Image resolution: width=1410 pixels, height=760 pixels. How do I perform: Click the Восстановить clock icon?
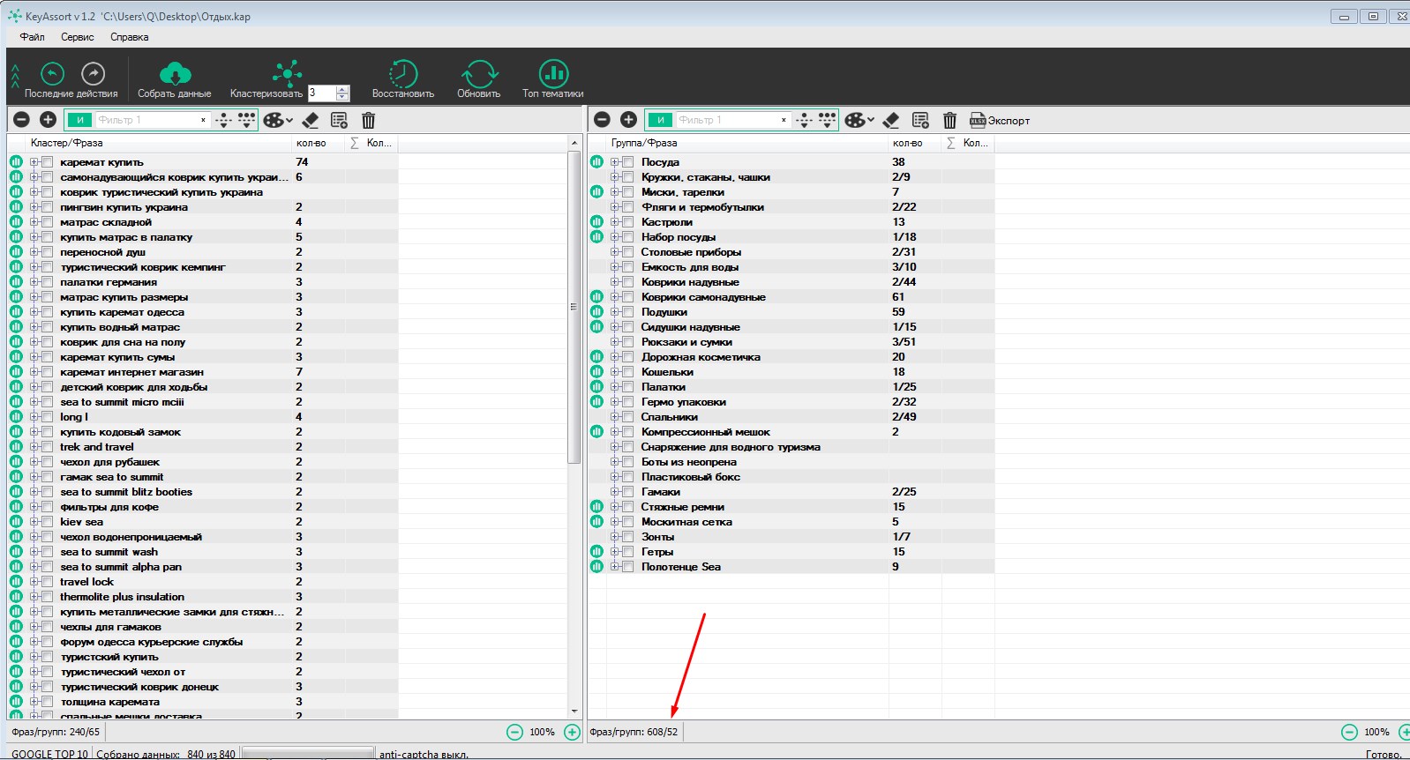pyautogui.click(x=402, y=73)
